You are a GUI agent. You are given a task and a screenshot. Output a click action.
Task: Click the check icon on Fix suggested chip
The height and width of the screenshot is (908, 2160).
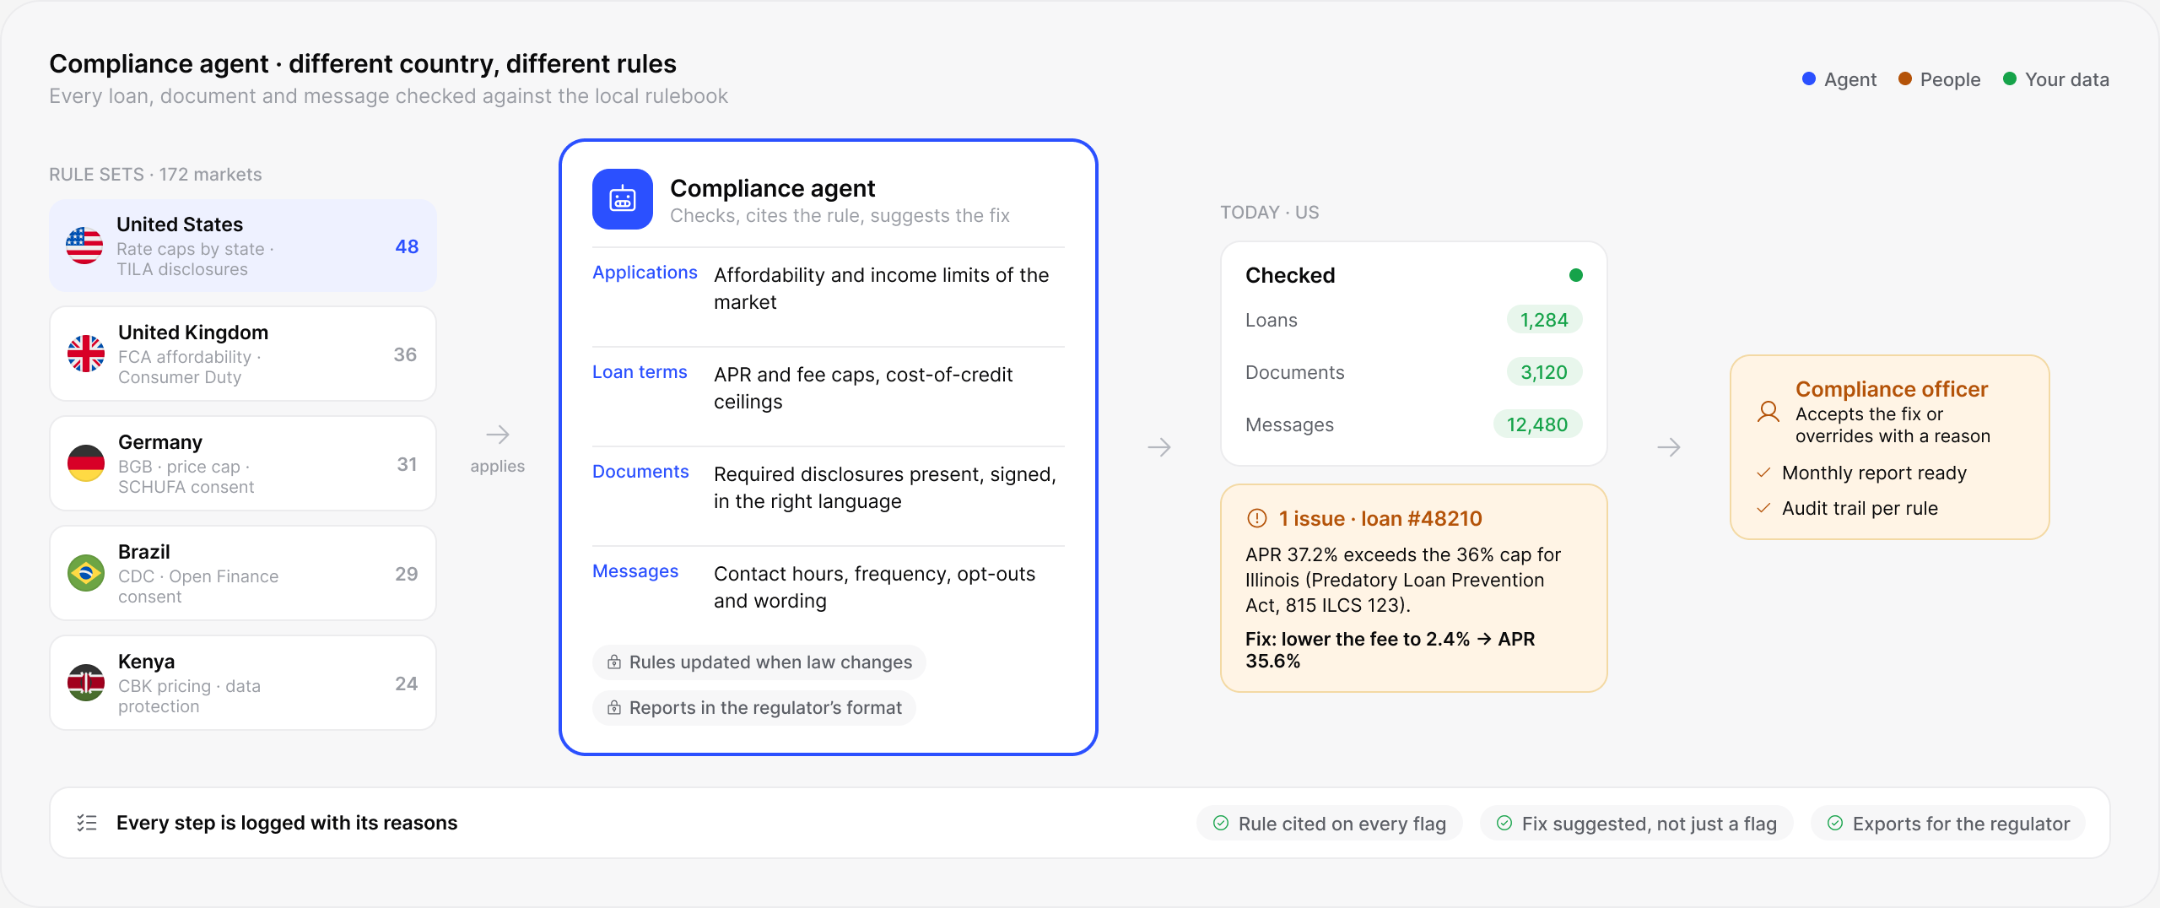(x=1504, y=823)
